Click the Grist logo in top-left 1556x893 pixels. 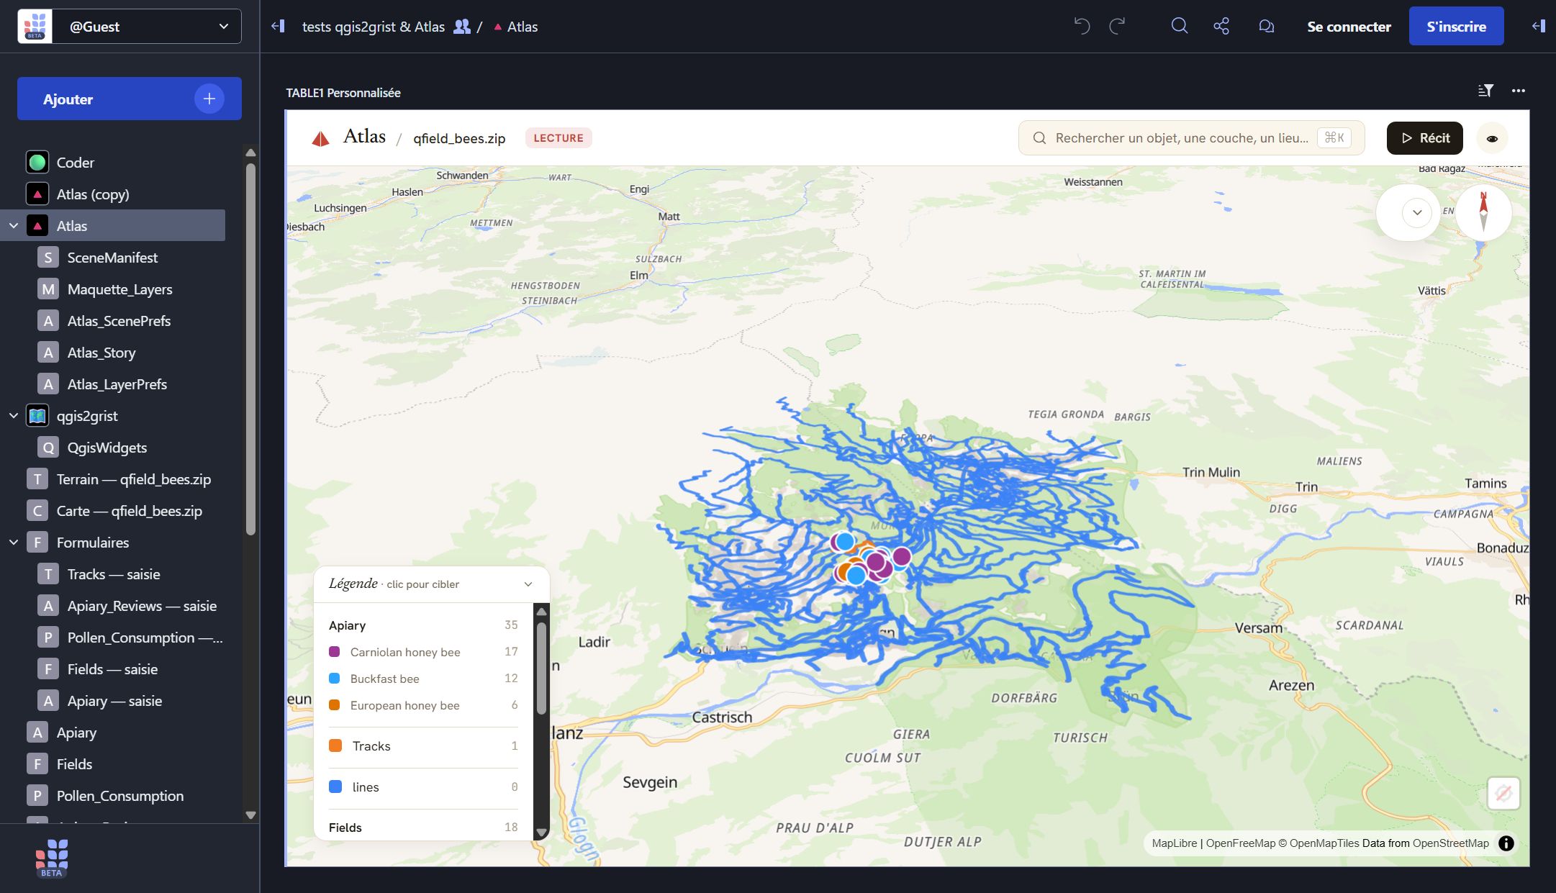click(x=35, y=27)
